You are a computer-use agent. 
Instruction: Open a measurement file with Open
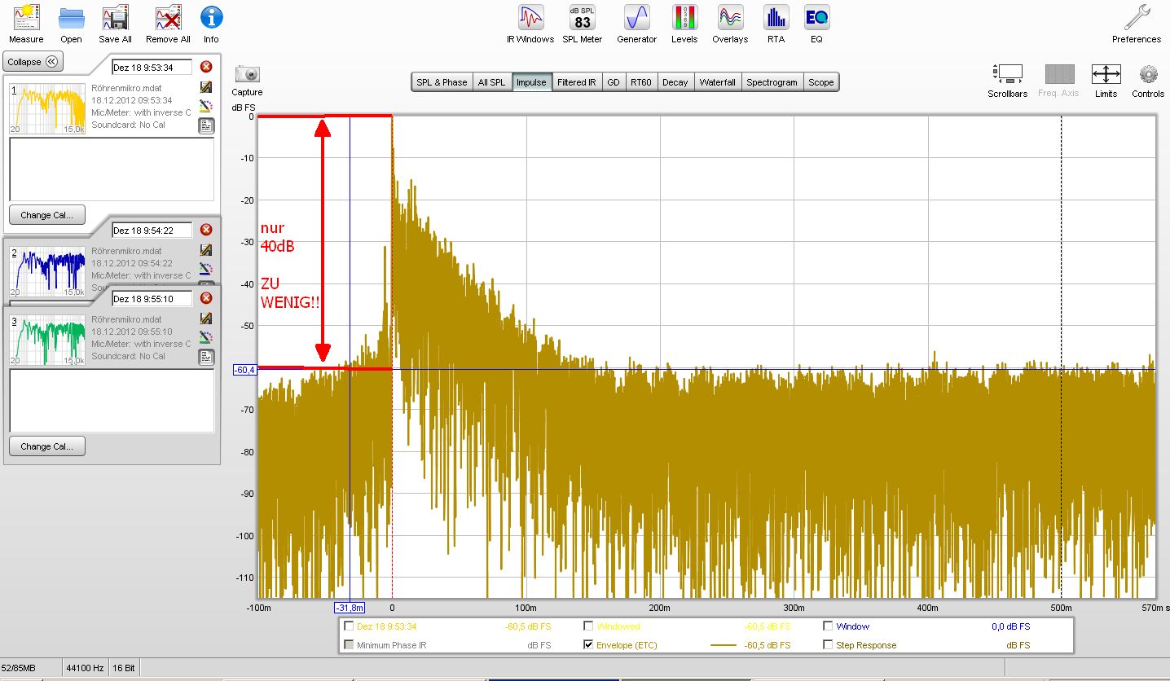(71, 23)
